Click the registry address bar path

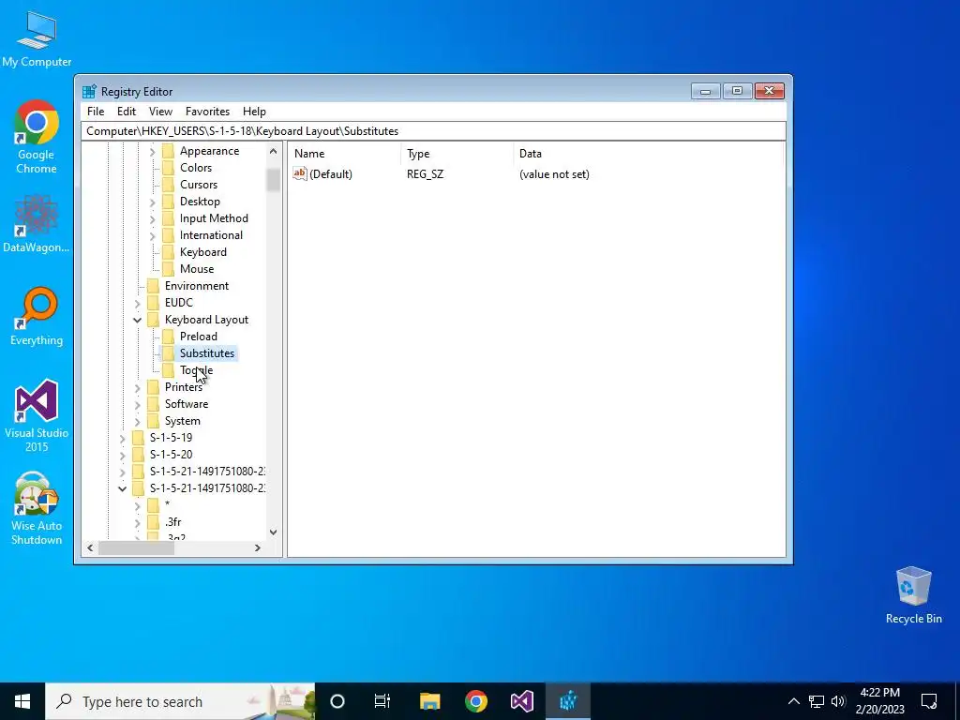[x=433, y=131]
